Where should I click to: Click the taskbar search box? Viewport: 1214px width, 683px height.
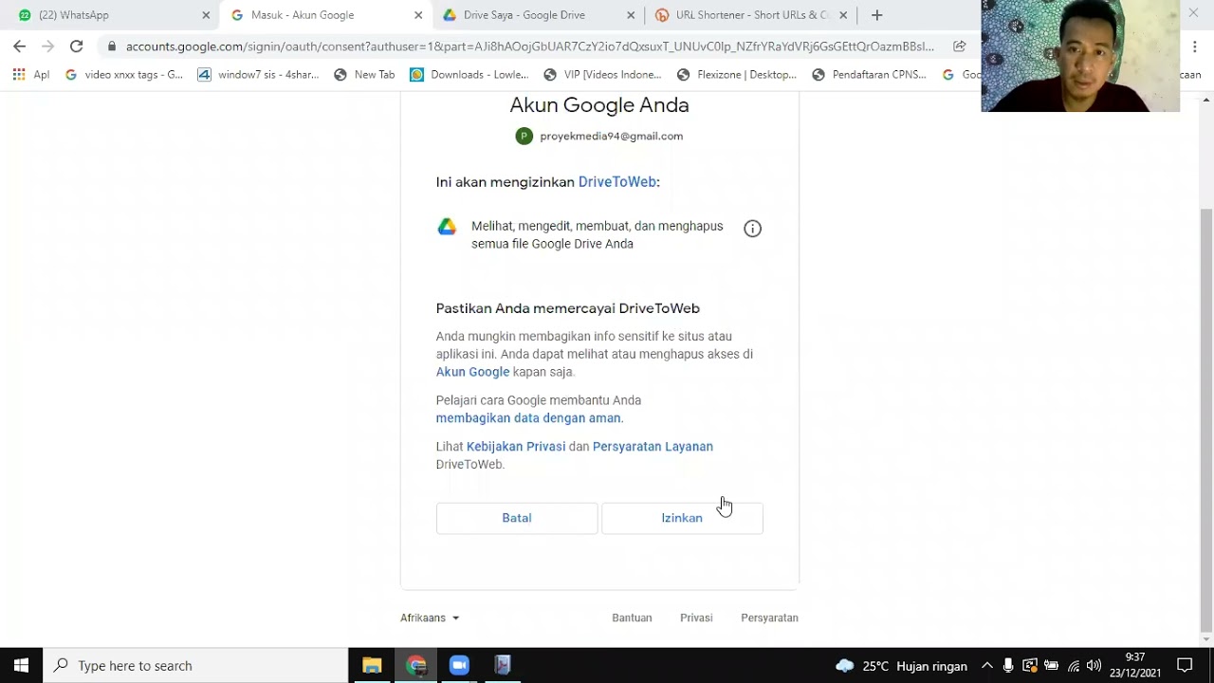(196, 665)
